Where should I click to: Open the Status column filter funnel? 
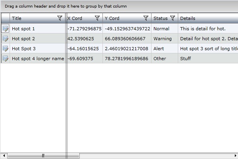(173, 18)
